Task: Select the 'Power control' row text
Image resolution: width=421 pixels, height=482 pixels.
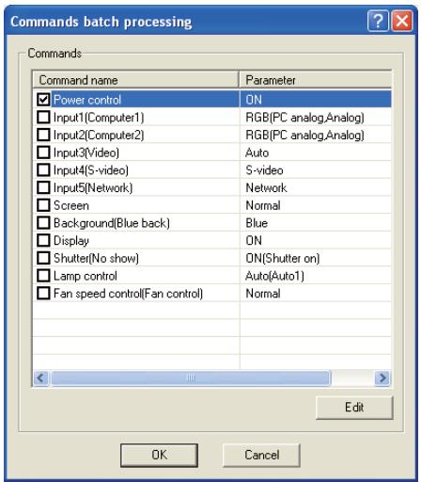Action: pyautogui.click(x=87, y=100)
